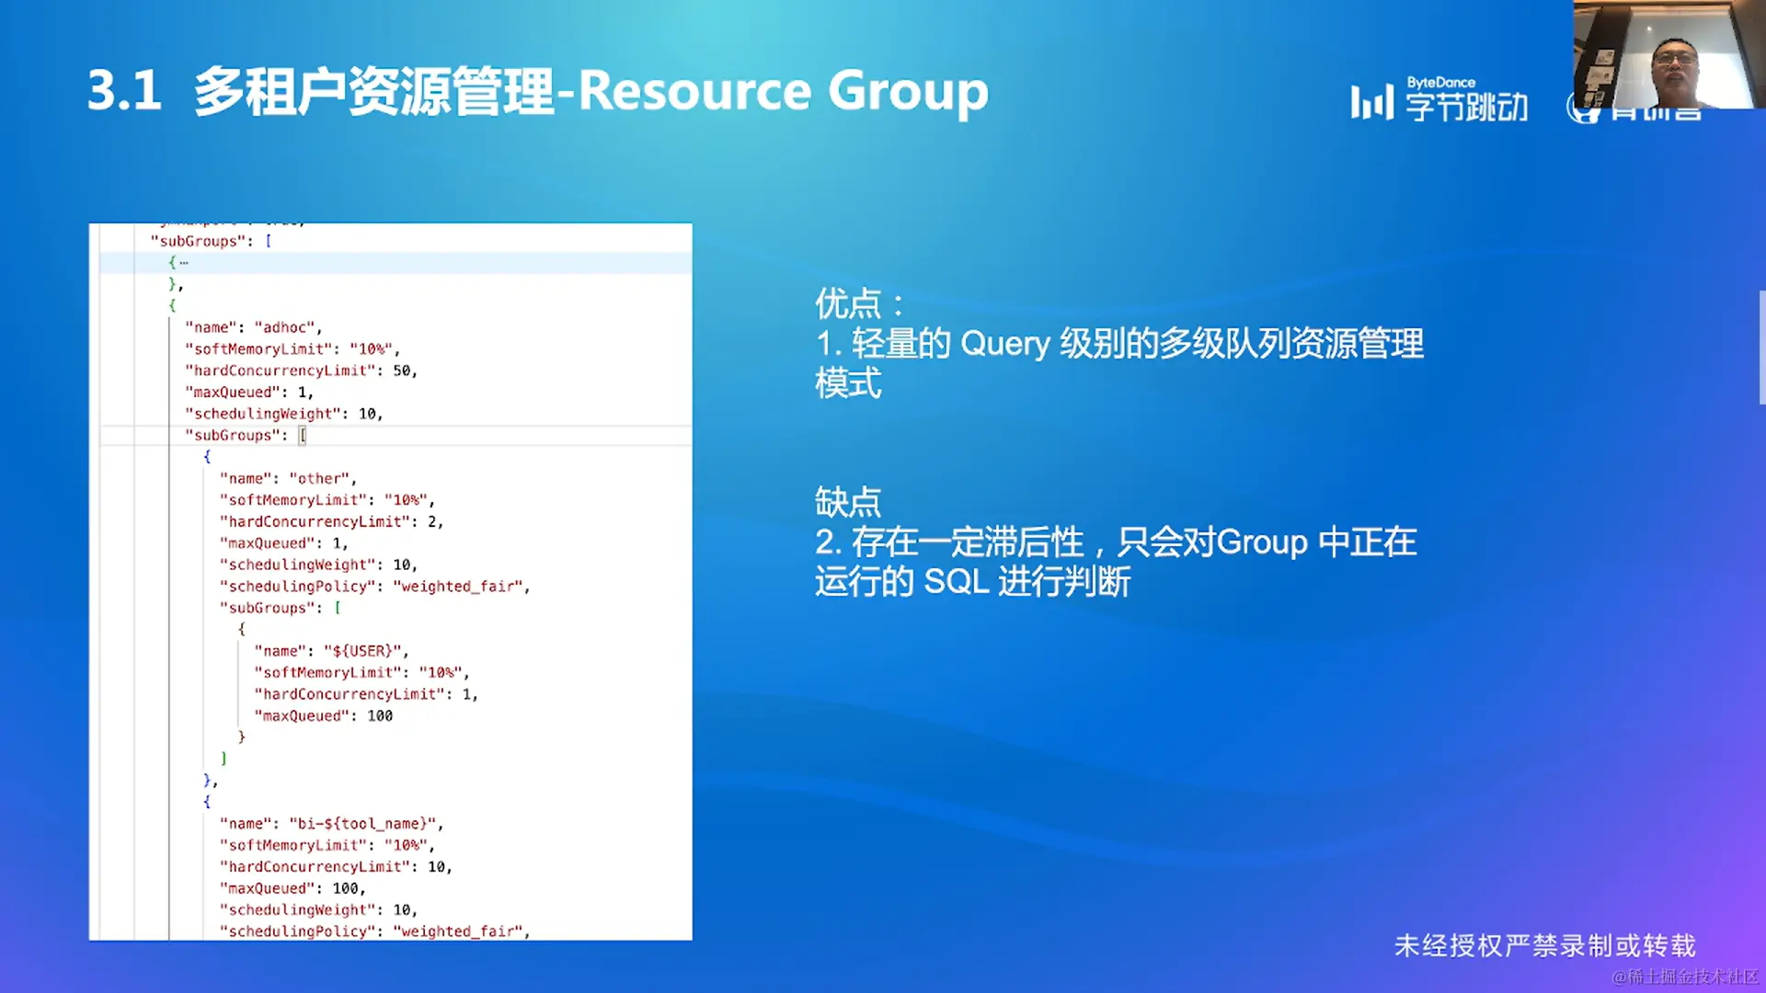The width and height of the screenshot is (1766, 993).
Task: Click the ByteDance bar-chart logo icon
Action: click(1371, 102)
